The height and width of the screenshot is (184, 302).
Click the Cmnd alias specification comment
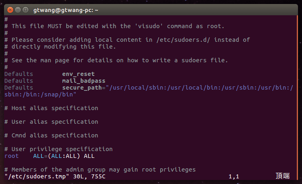[51, 135]
